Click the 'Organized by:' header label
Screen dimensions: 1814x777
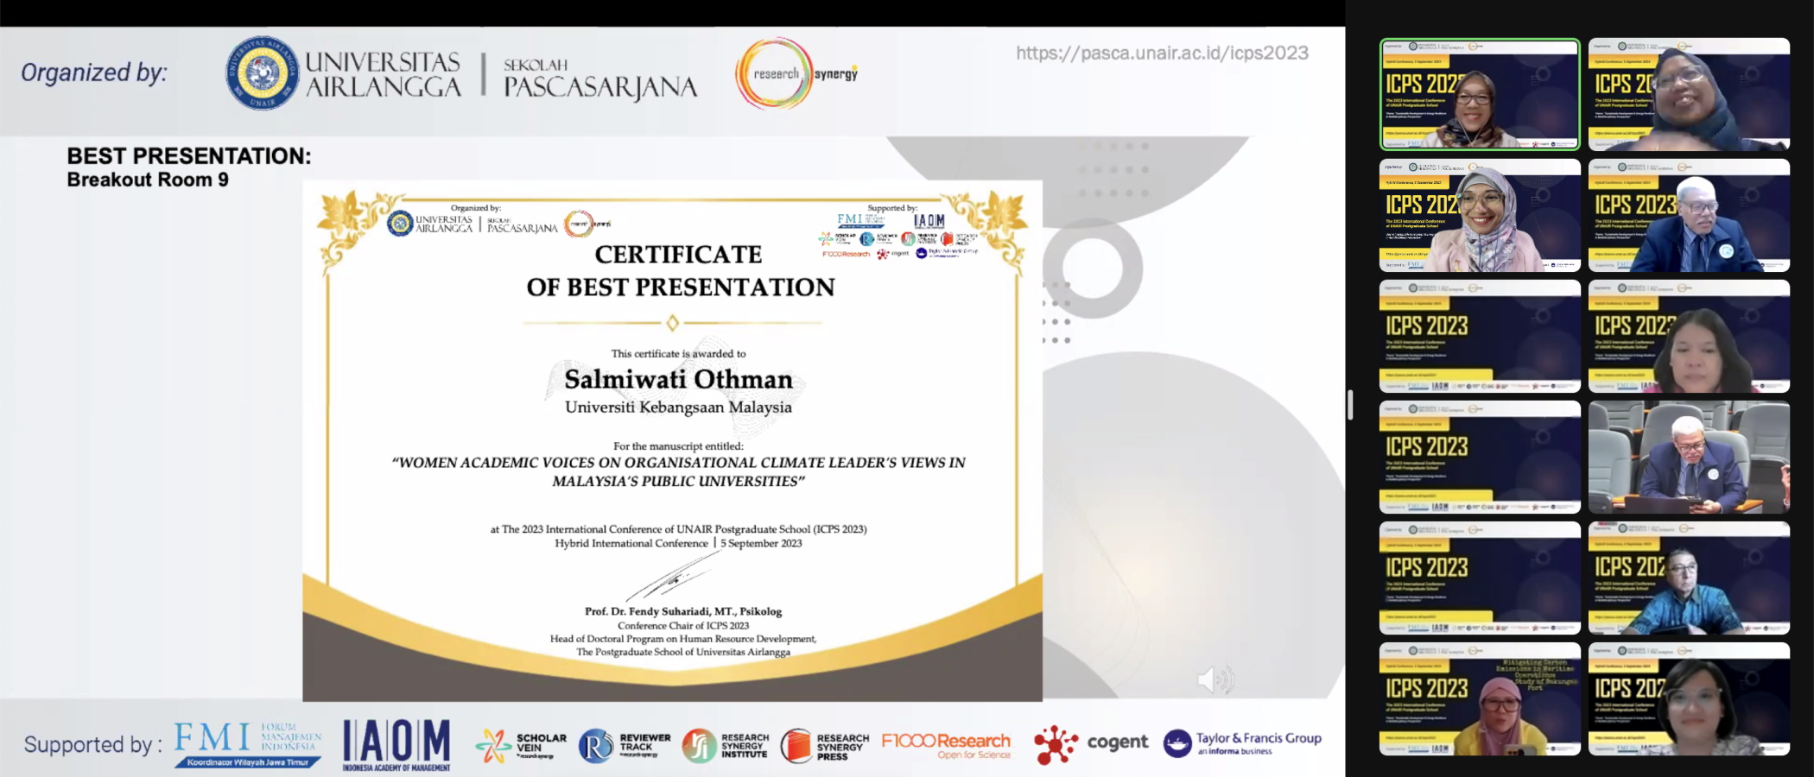tap(94, 73)
